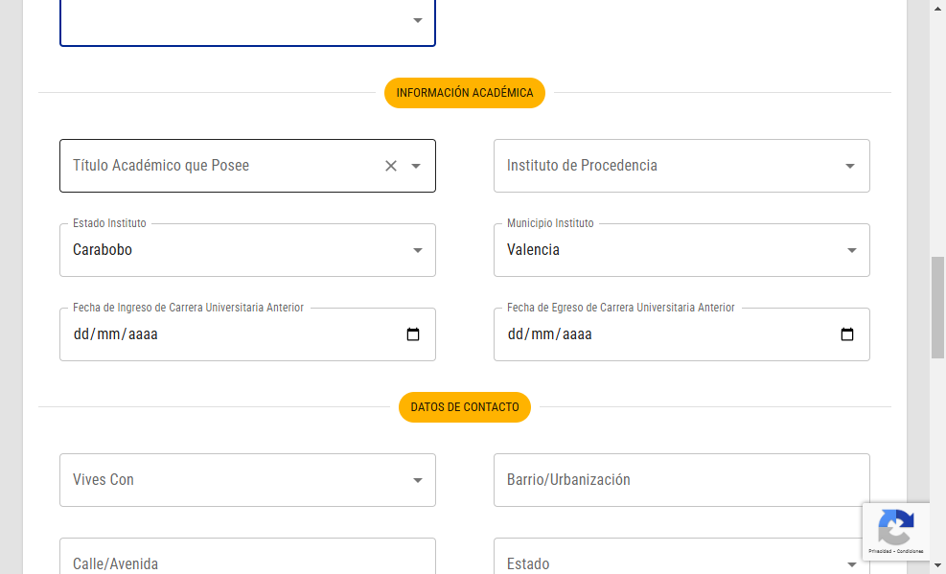
Task: Click the Municipio Instituto field label
Action: tap(550, 223)
